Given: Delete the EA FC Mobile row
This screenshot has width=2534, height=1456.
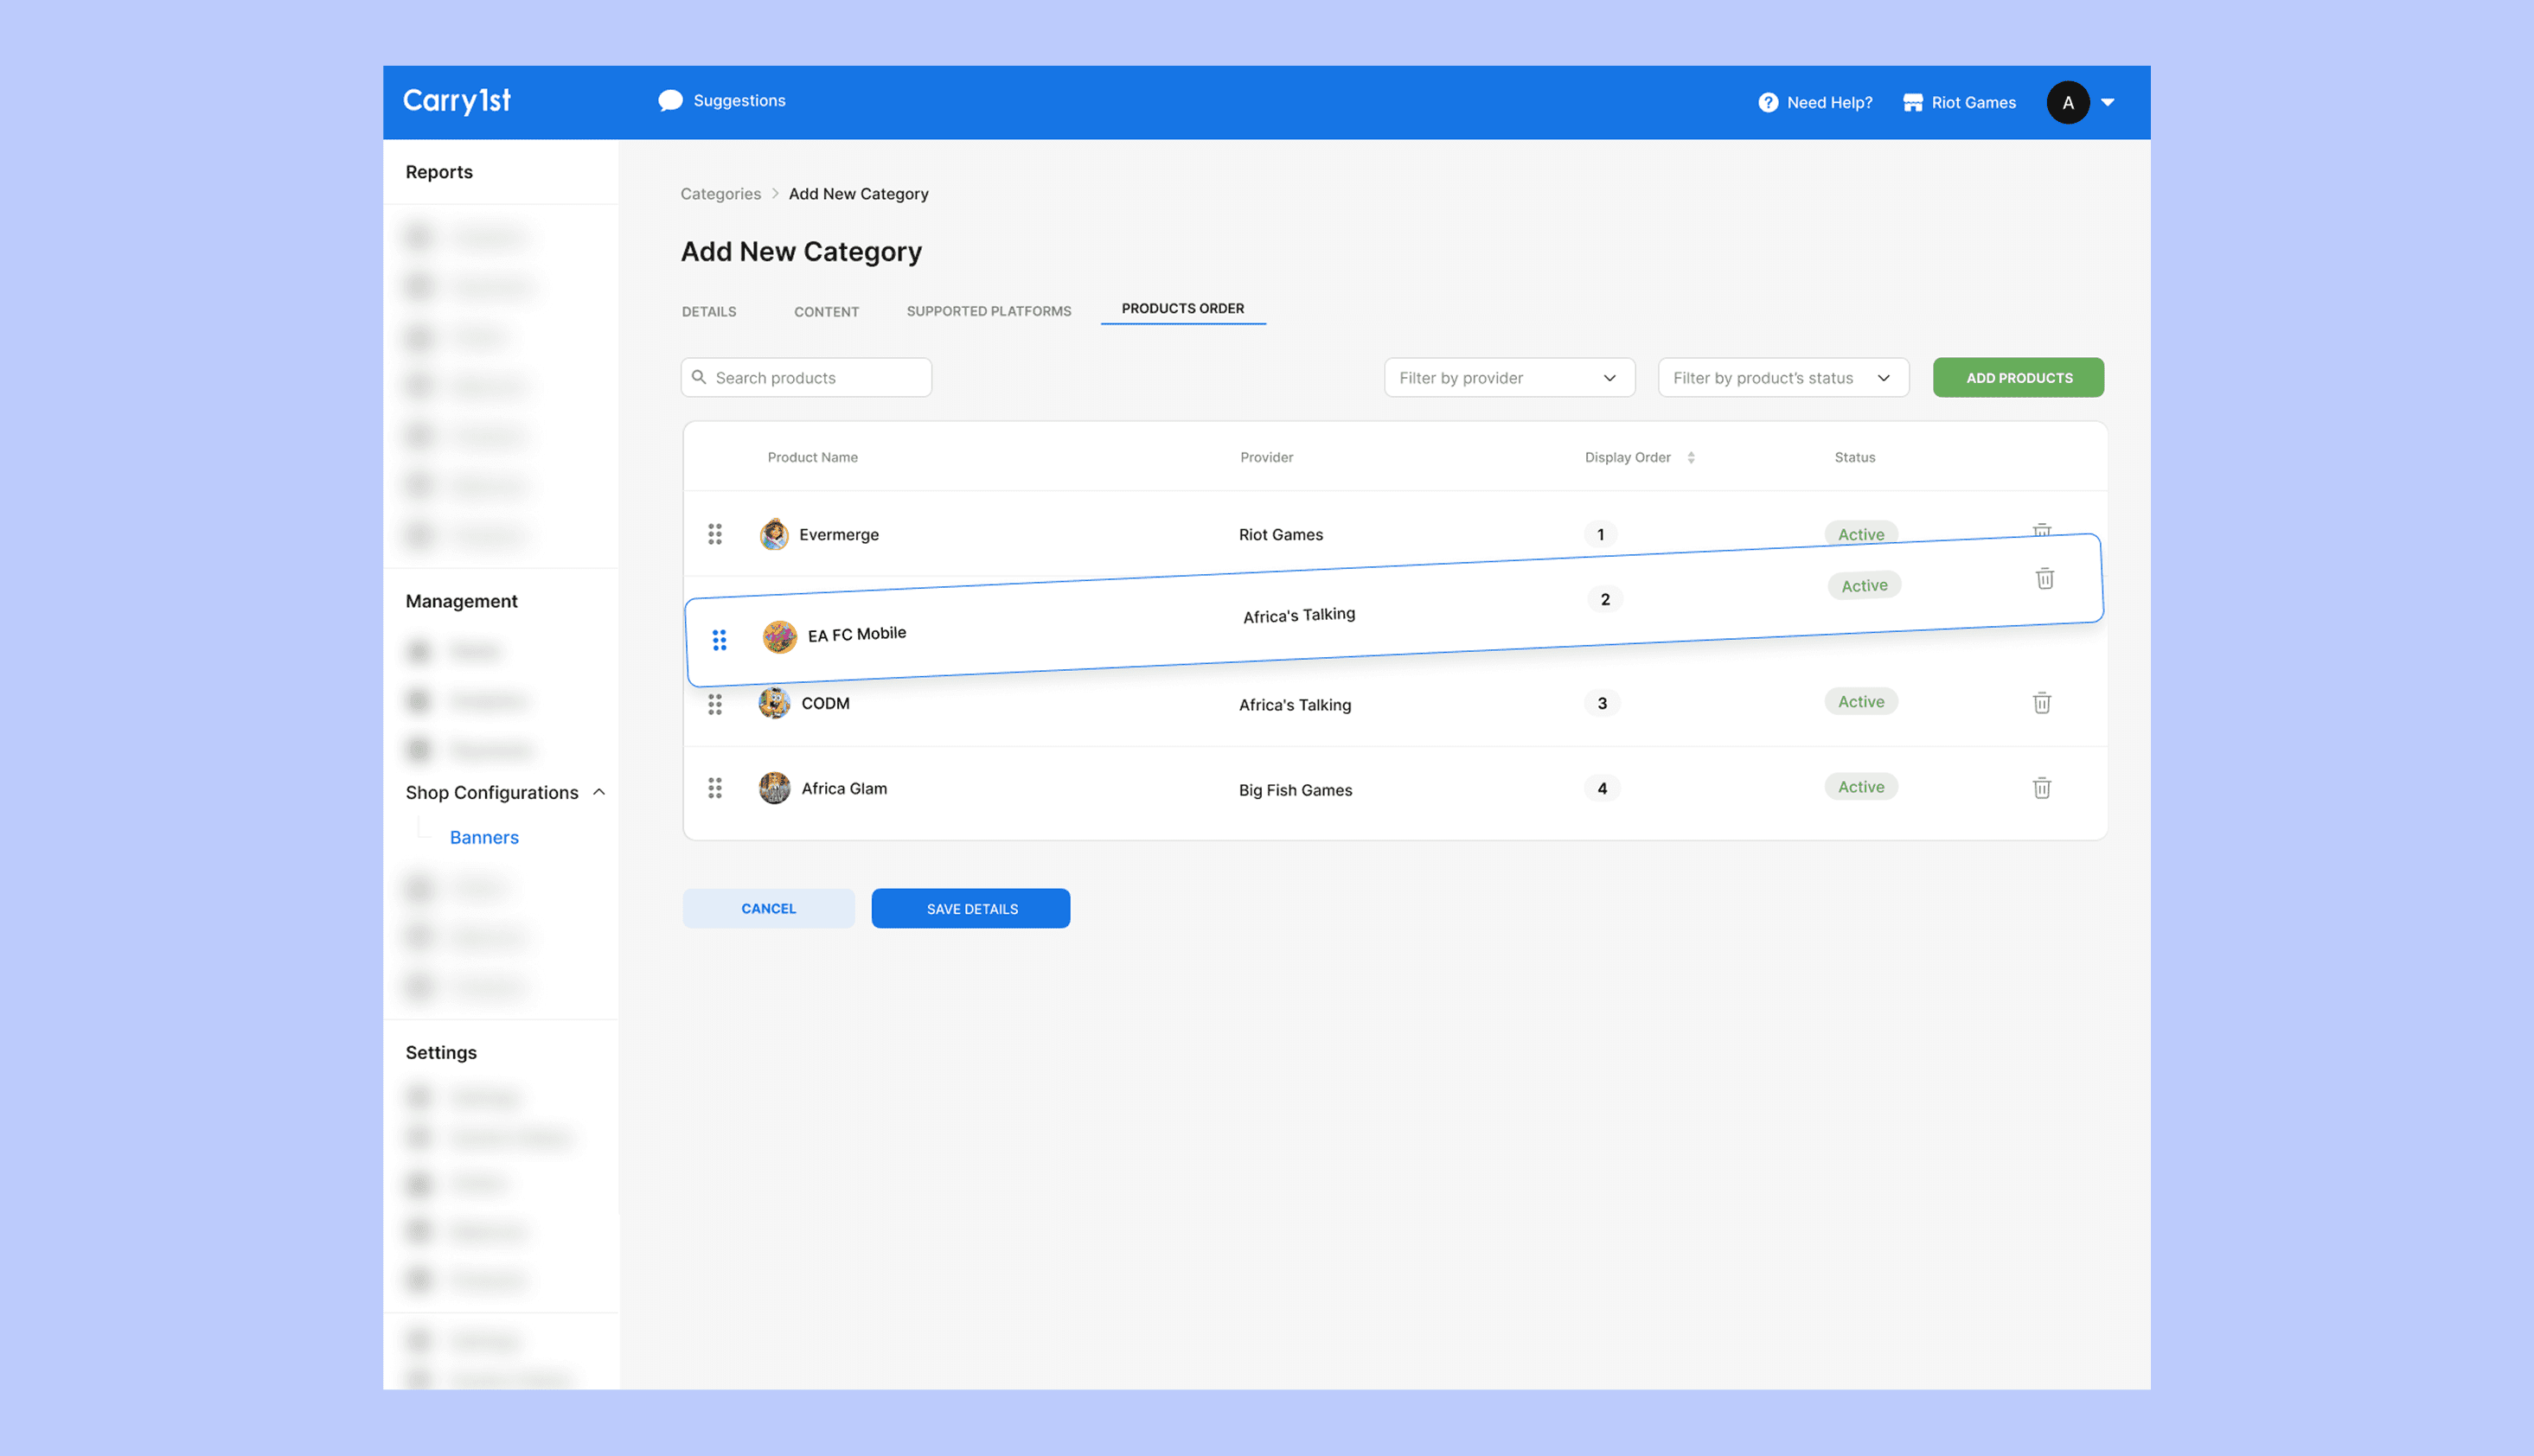Looking at the screenshot, I should click(2045, 579).
